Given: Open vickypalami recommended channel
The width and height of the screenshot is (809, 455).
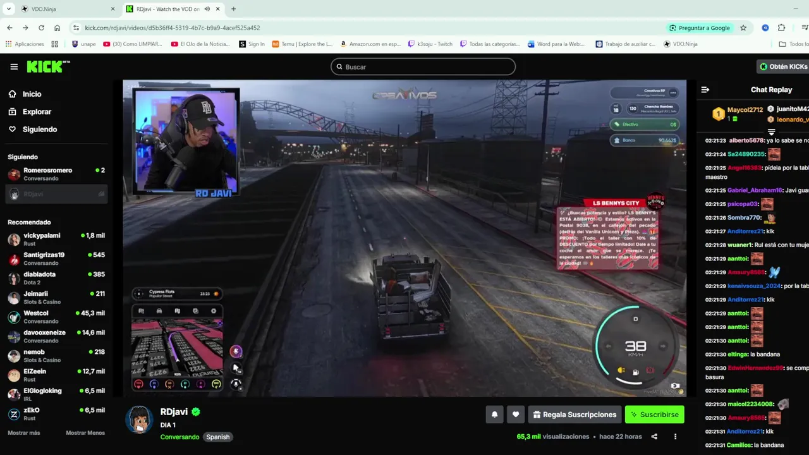Looking at the screenshot, I should point(56,240).
